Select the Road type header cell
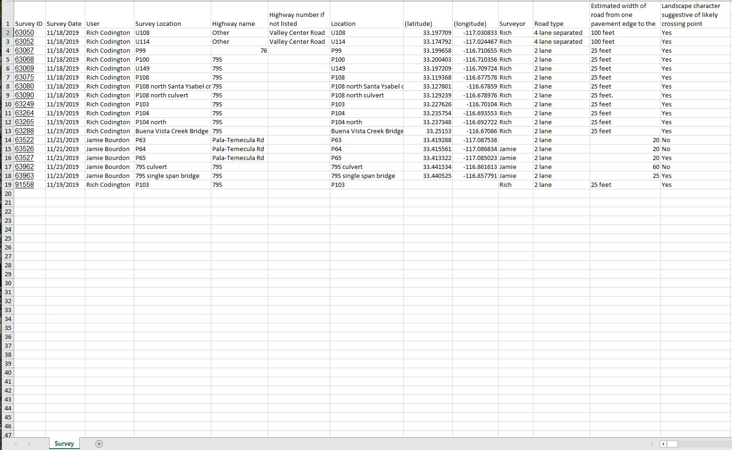Image resolution: width=732 pixels, height=450 pixels. (x=549, y=24)
